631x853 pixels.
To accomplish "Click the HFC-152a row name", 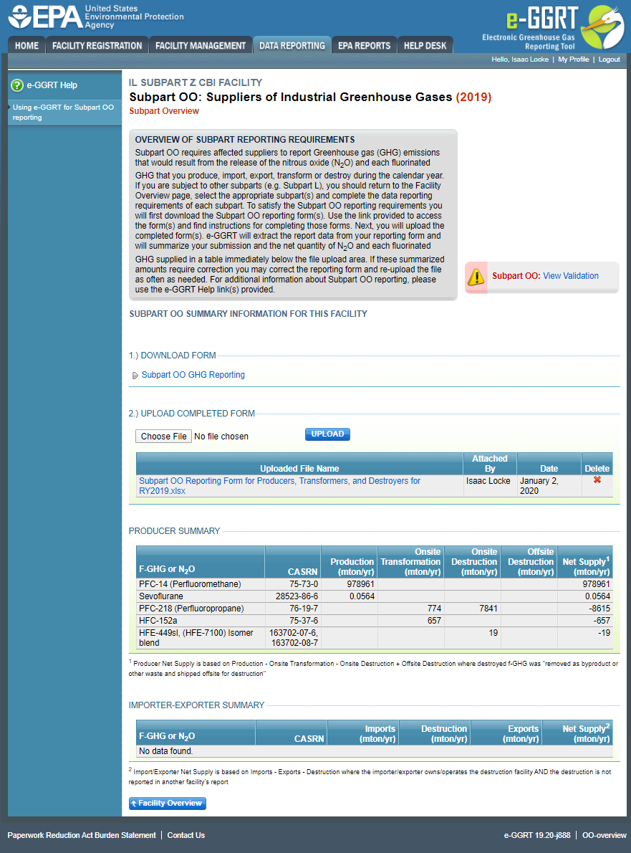I will coord(158,620).
